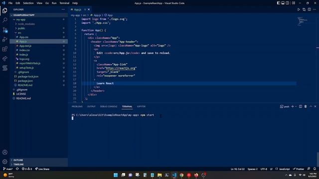
Task: Click the sync changes icon in status bar
Action: tap(17, 169)
